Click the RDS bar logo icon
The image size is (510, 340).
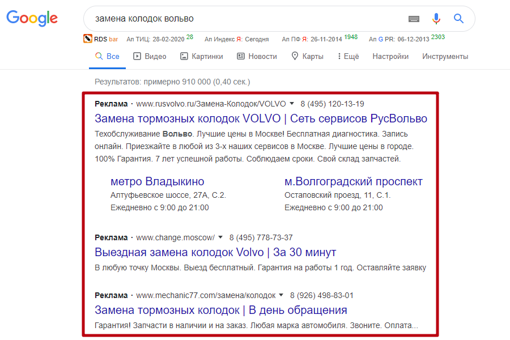click(x=88, y=39)
